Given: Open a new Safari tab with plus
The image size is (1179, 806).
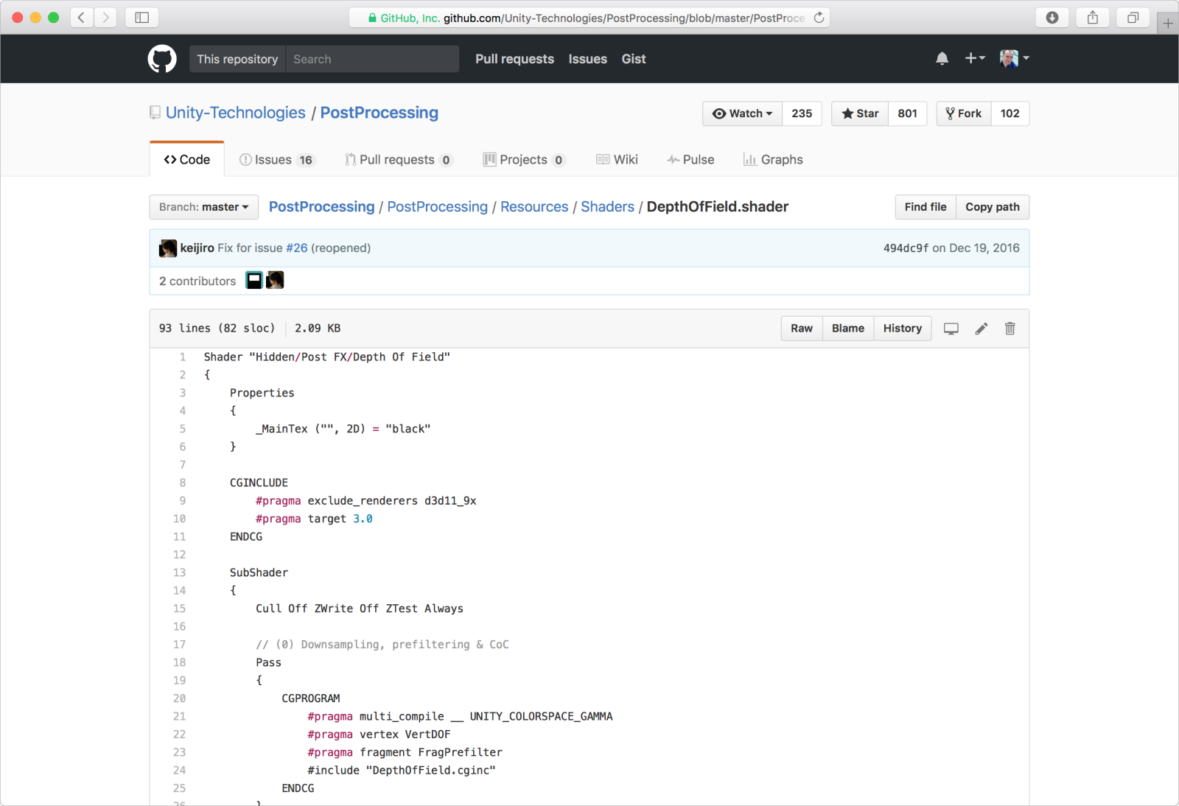Looking at the screenshot, I should click(x=1168, y=24).
